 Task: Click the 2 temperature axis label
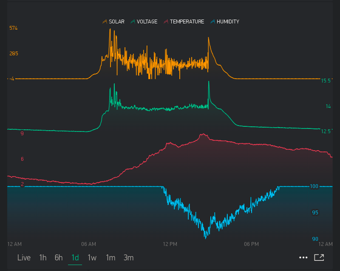[22, 184]
